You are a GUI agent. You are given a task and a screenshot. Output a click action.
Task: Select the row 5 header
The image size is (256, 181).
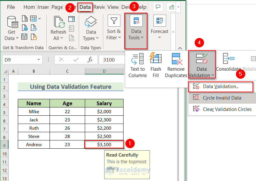(x=4, y=113)
